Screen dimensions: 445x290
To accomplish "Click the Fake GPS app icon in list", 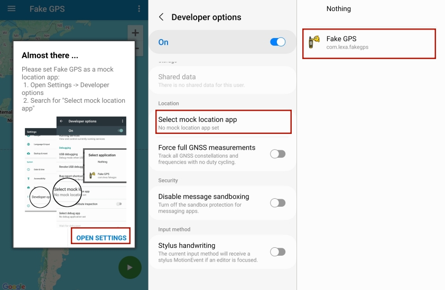I will 314,42.
